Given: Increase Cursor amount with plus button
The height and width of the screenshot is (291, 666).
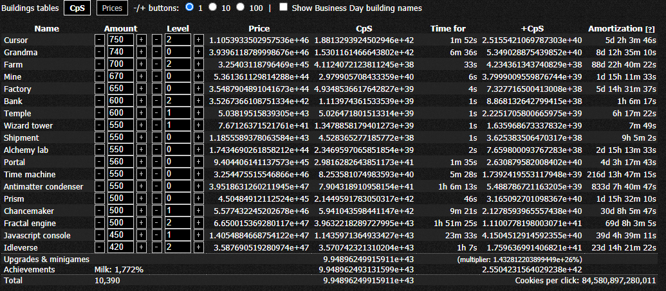Looking at the screenshot, I should coord(141,40).
